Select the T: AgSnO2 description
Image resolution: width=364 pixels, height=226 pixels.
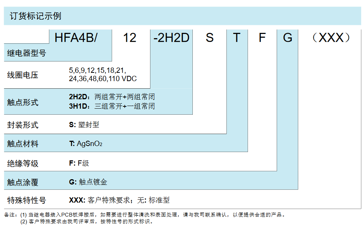(86, 144)
